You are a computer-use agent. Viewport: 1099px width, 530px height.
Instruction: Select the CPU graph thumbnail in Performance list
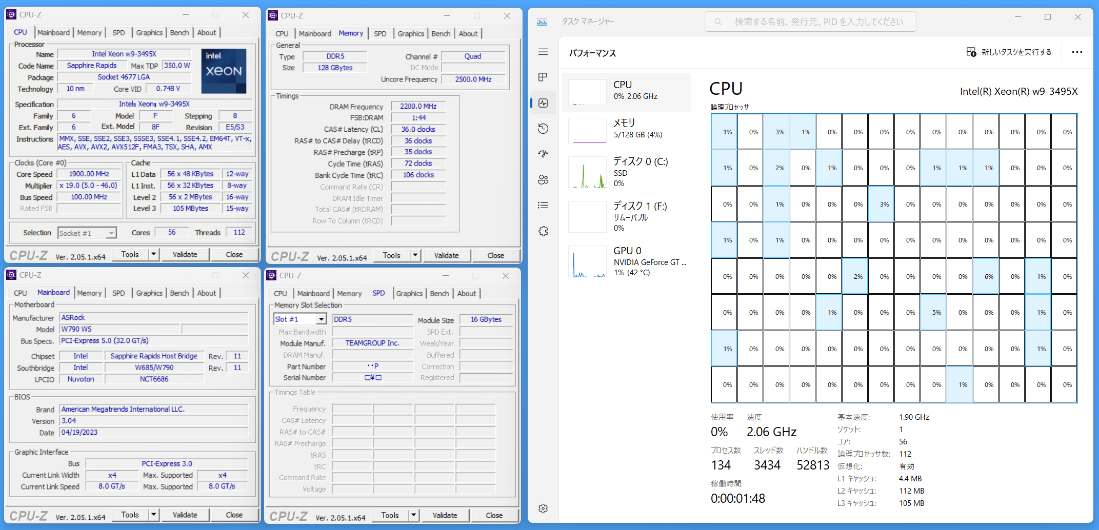587,92
